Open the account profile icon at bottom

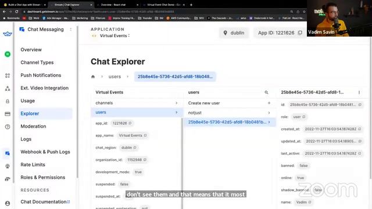pyautogui.click(x=8, y=203)
